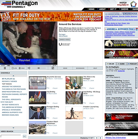
Task: Open the Fit For Duty banner
Action: pyautogui.click(x=51, y=17)
